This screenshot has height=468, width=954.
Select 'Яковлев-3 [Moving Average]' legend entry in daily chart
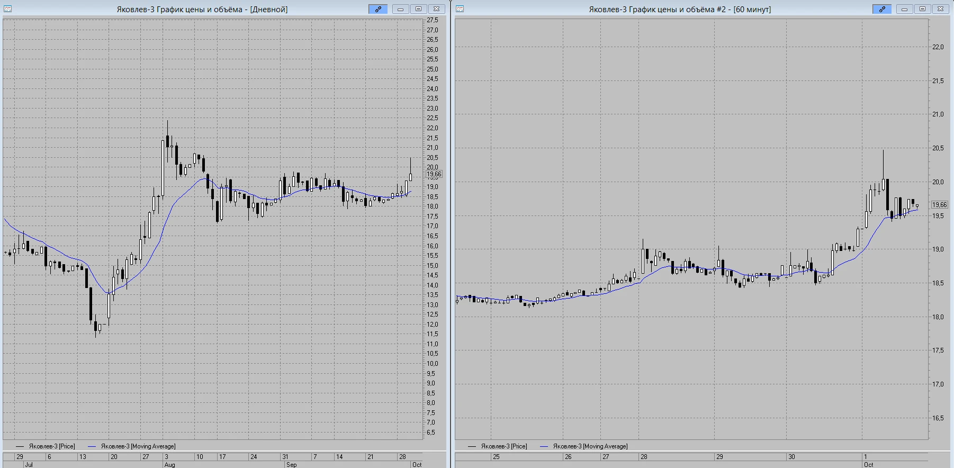[138, 446]
